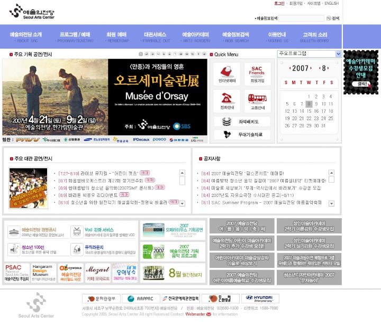Open the 인터넷예매 quick menu icon

point(226,74)
